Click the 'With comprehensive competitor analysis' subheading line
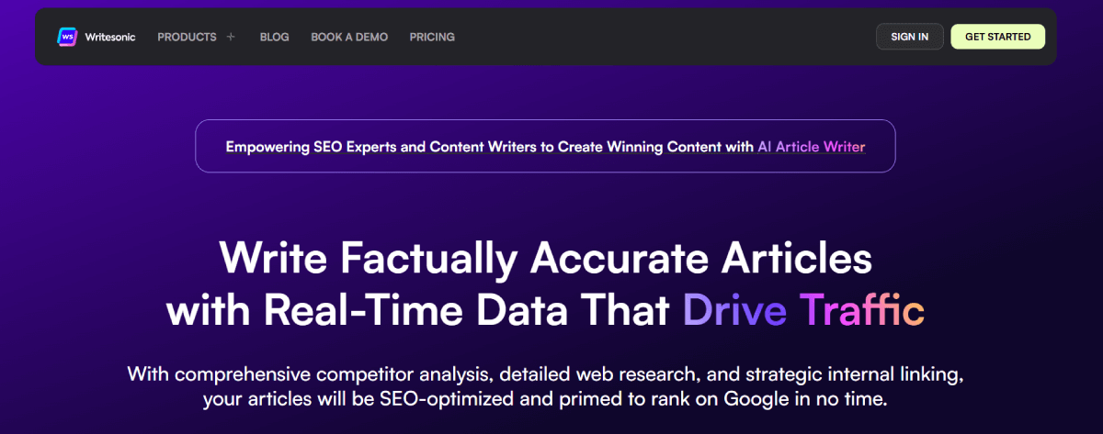 point(545,374)
